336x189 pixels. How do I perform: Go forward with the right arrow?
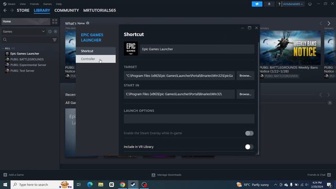click(12, 10)
